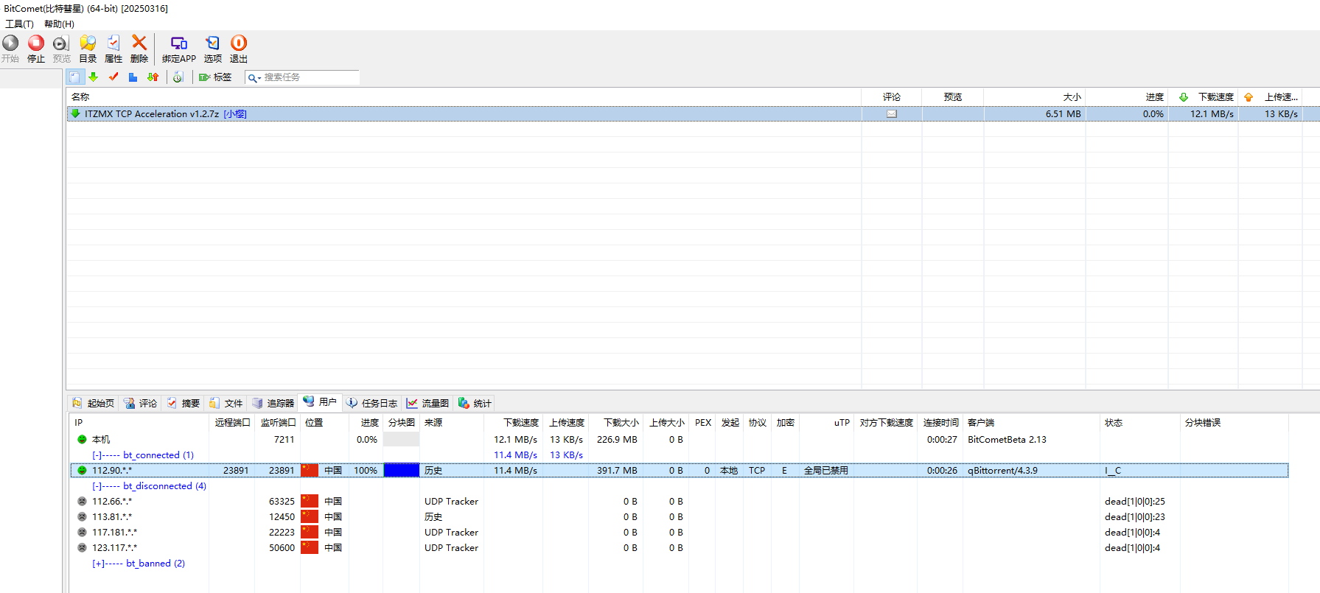
Task: Expand the bt_banned (2) group
Action: pos(97,564)
